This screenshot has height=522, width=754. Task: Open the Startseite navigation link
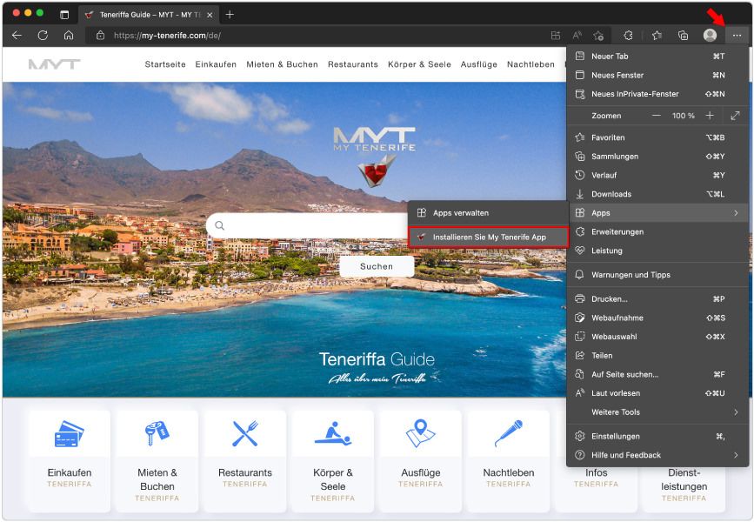pos(168,64)
